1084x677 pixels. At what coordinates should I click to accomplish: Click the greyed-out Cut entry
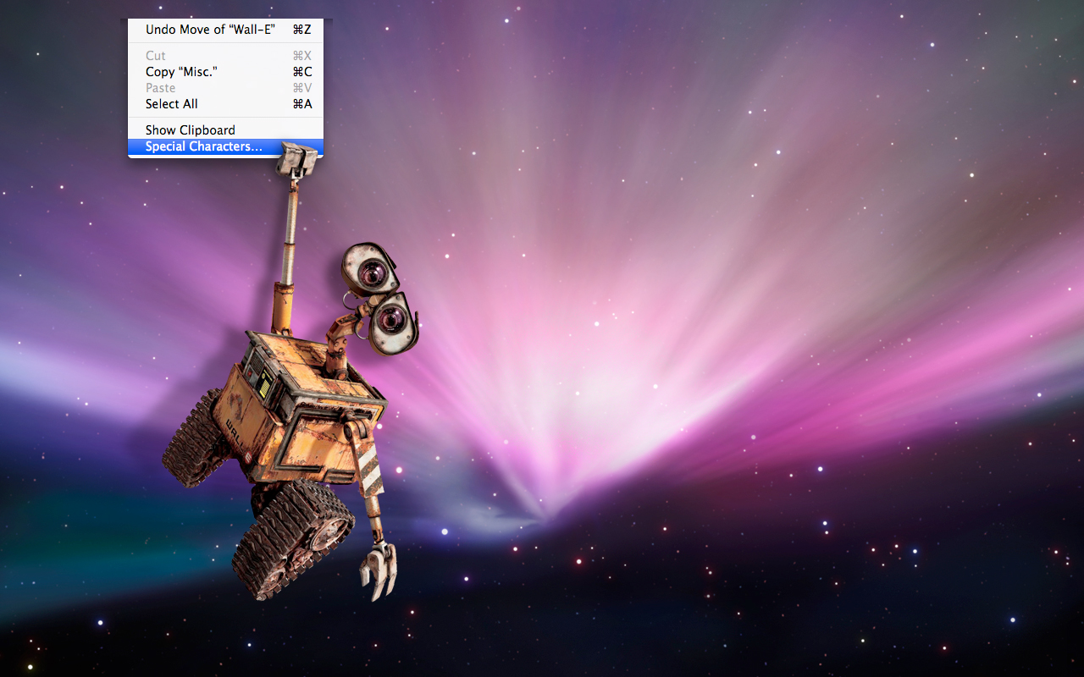[x=225, y=56]
